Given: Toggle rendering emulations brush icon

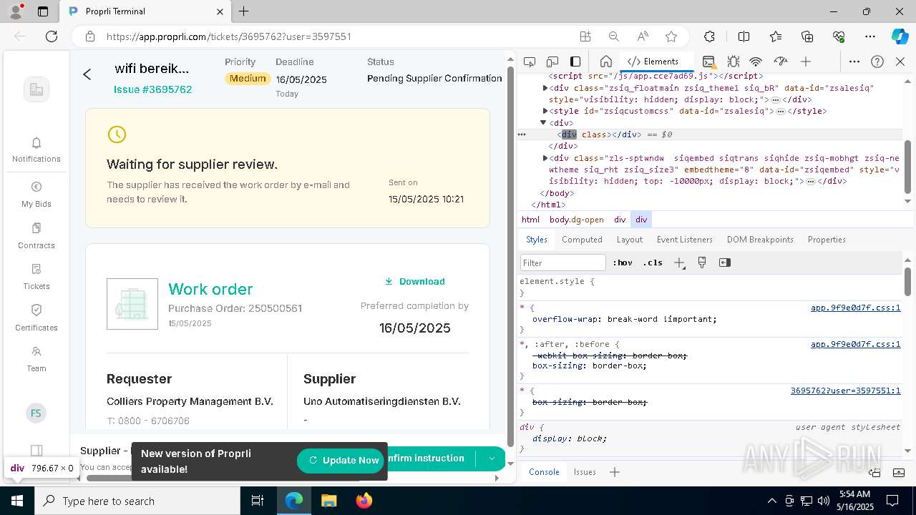Looking at the screenshot, I should 702,263.
